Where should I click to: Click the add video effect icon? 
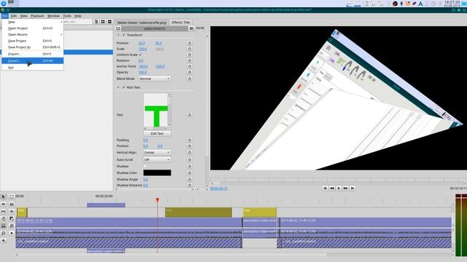coord(118,28)
